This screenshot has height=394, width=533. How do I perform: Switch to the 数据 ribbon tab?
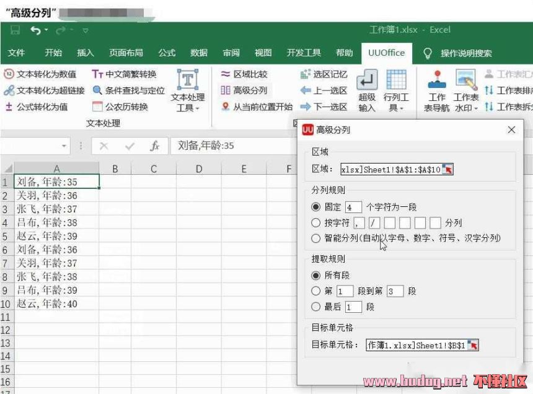[x=199, y=53]
